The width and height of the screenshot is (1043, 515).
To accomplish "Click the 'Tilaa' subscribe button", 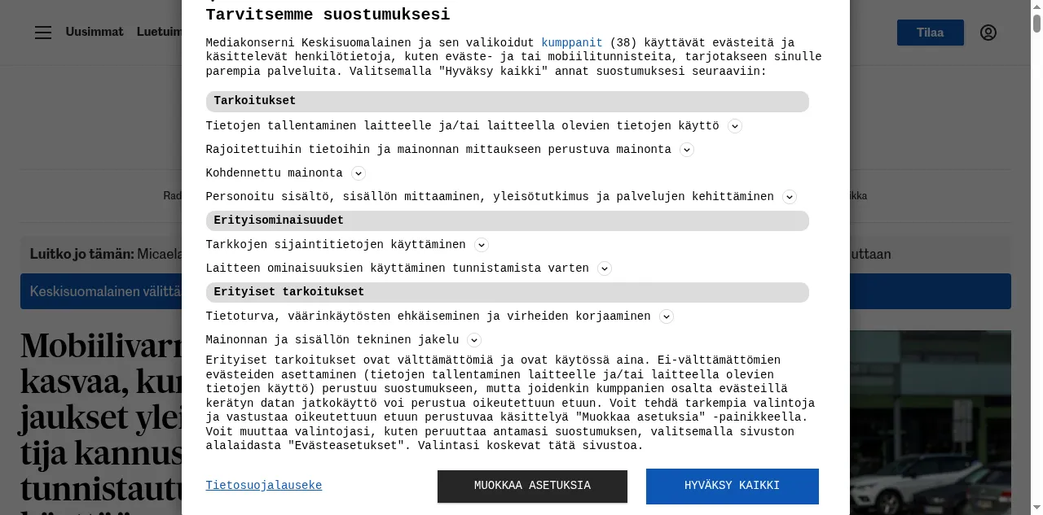I will point(930,33).
